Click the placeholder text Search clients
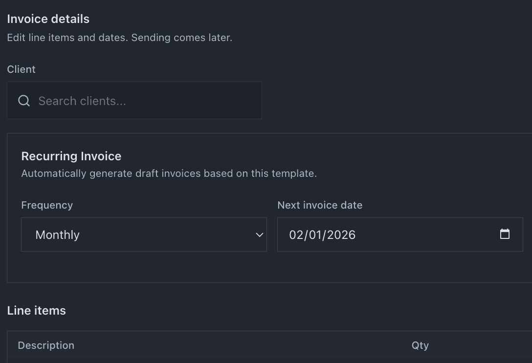Image resolution: width=532 pixels, height=363 pixels. (82, 101)
